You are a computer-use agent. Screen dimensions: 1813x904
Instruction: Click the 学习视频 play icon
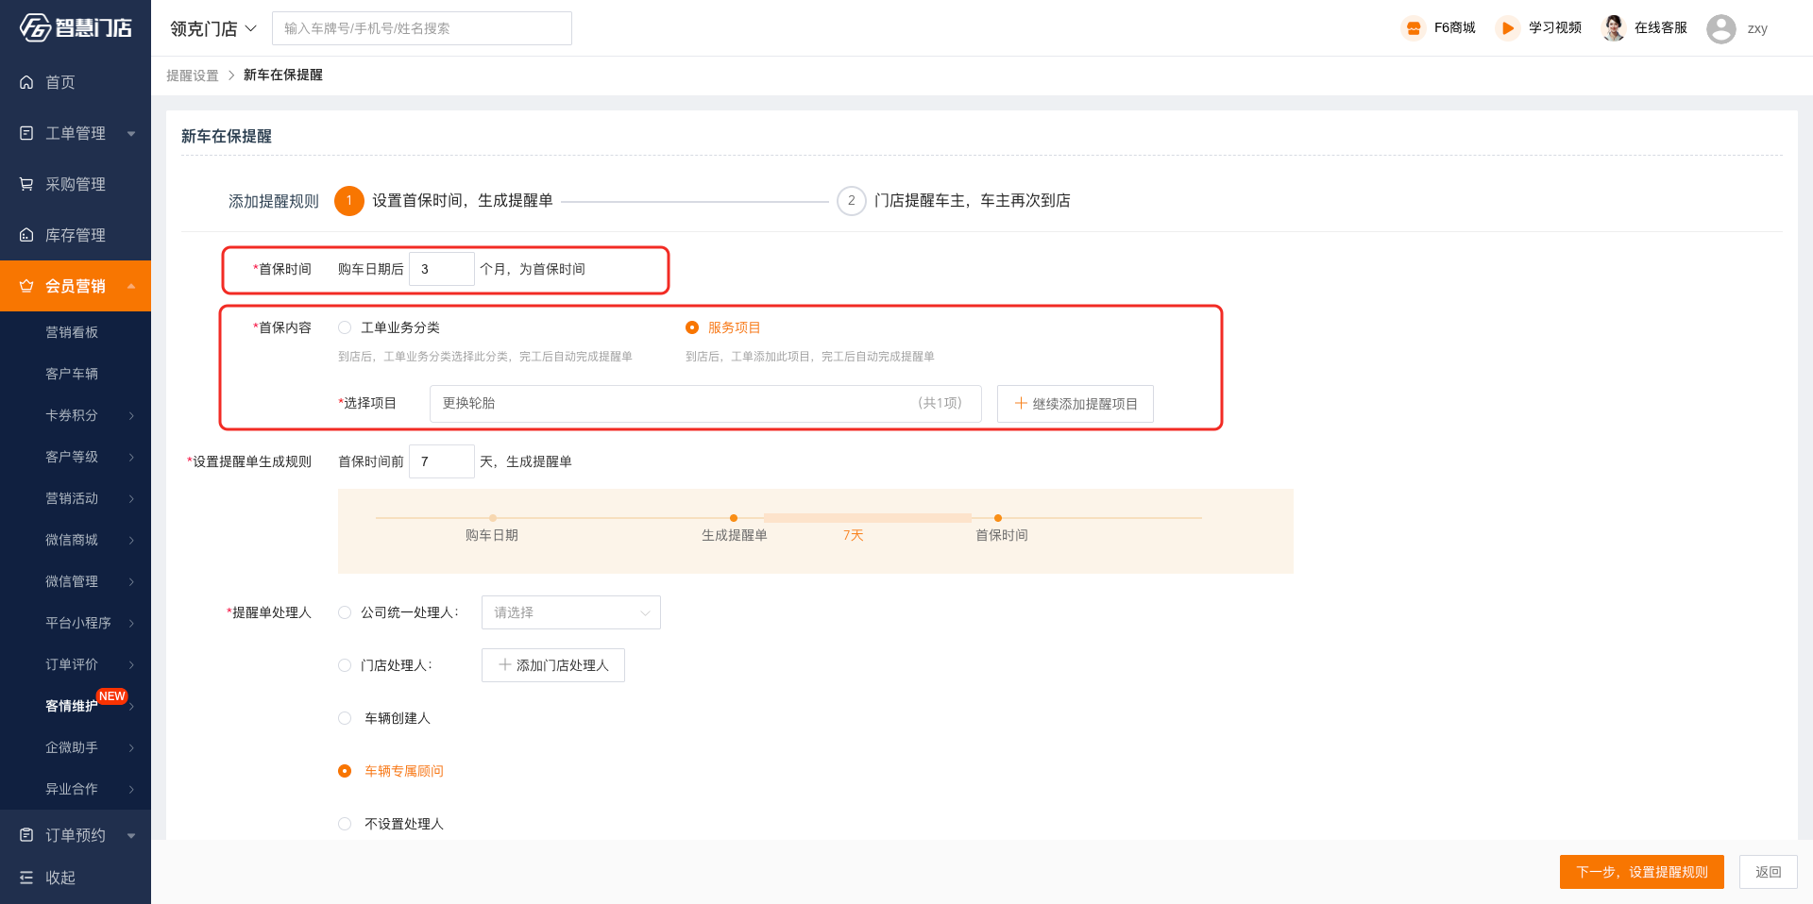tap(1508, 28)
